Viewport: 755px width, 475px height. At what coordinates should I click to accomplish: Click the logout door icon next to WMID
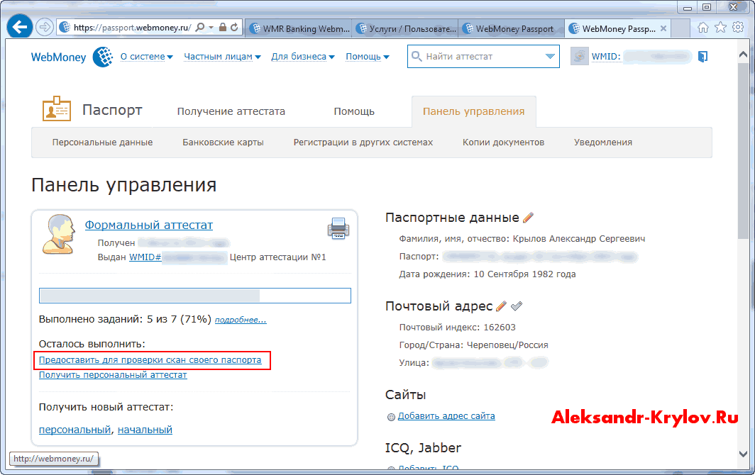click(x=703, y=57)
